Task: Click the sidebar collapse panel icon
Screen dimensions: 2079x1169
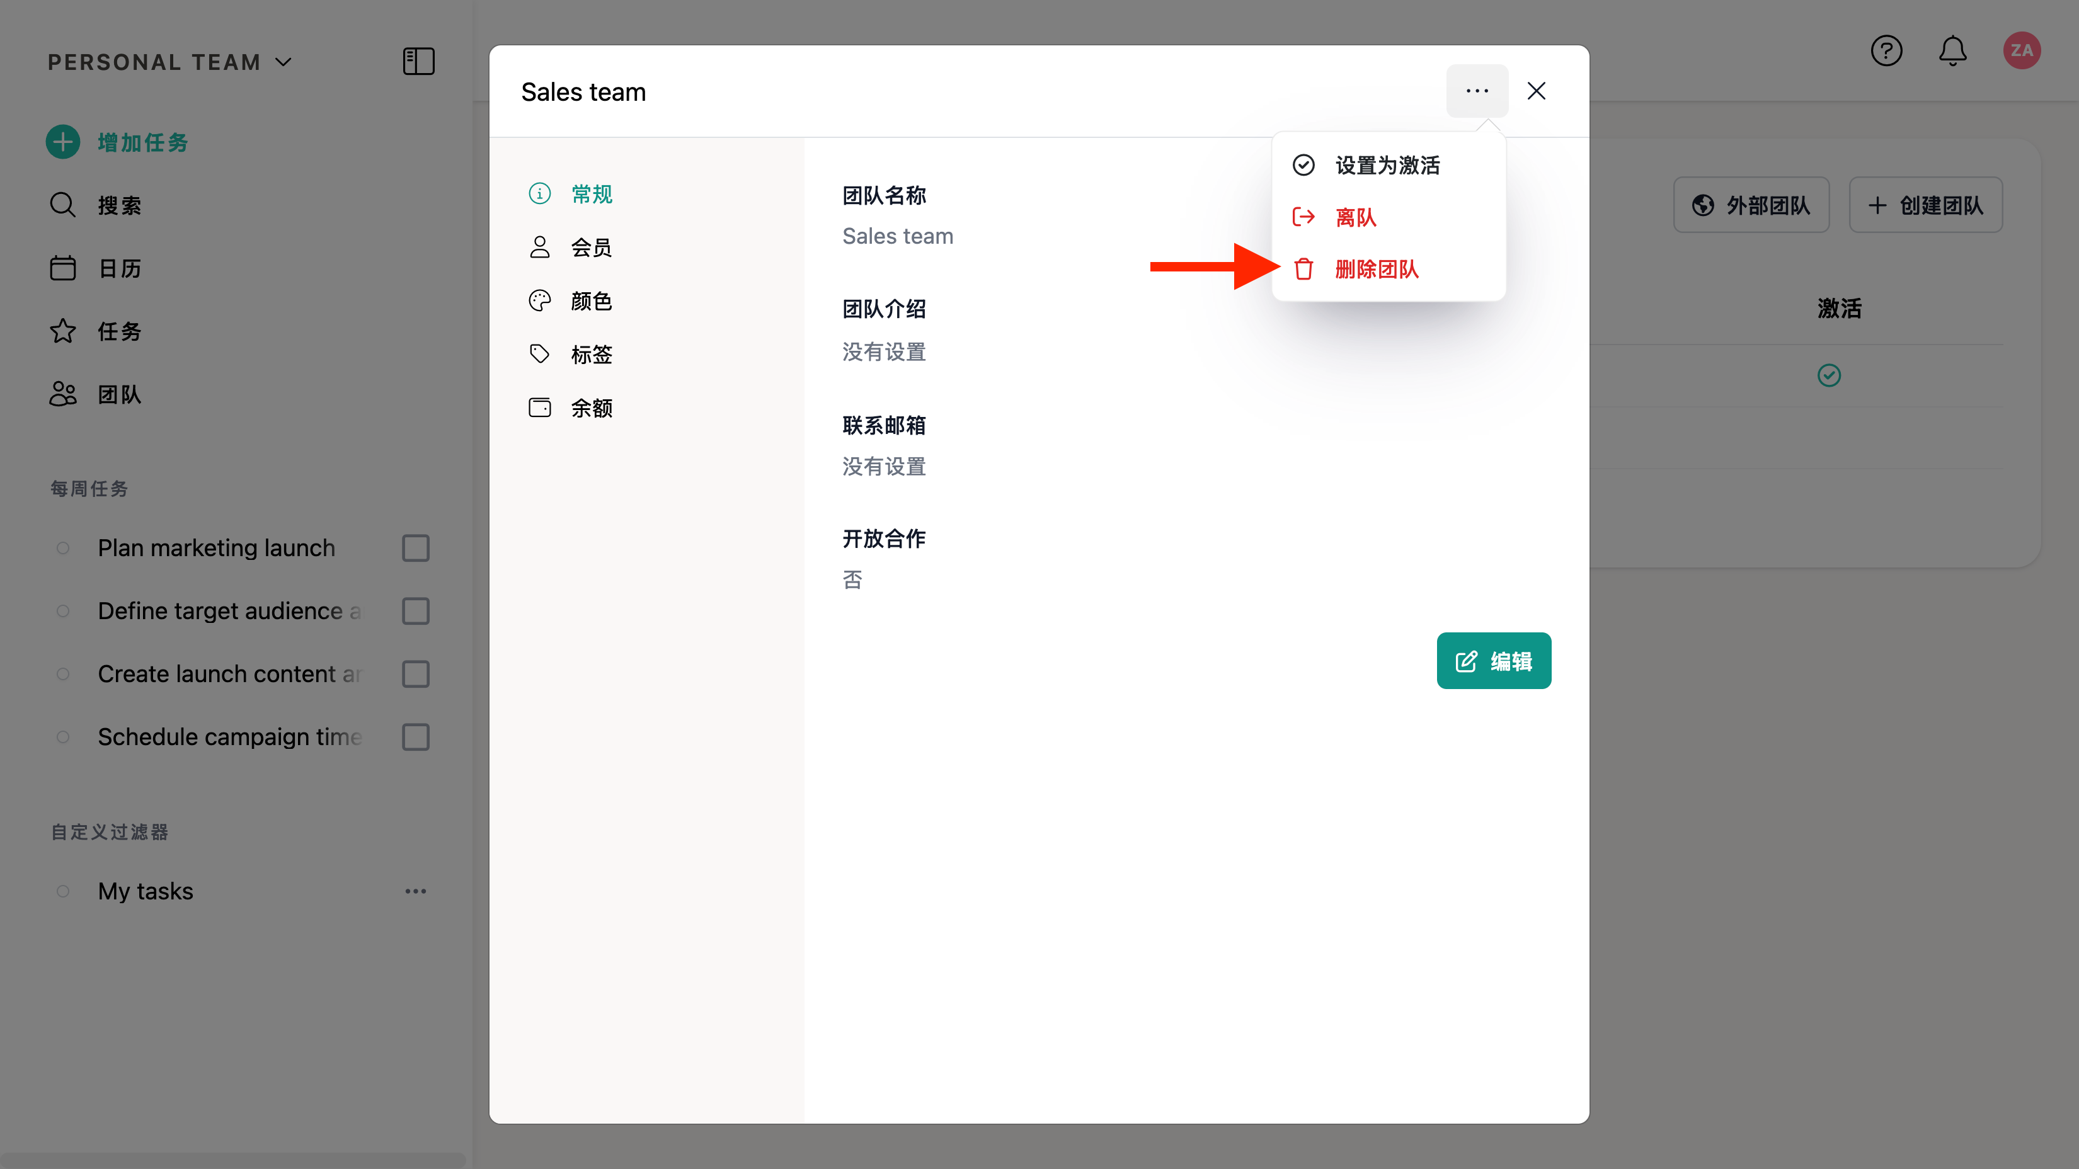Action: (418, 61)
